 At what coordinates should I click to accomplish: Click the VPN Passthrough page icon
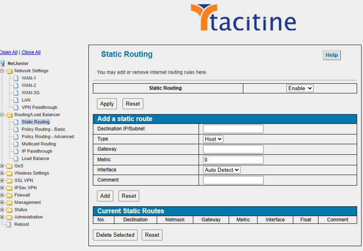16,108
